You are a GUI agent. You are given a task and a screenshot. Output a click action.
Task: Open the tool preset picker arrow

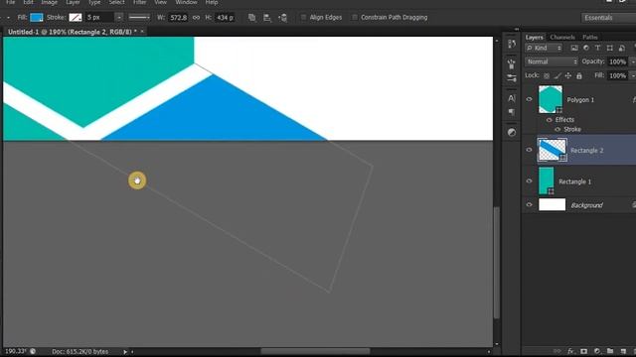pos(8,18)
